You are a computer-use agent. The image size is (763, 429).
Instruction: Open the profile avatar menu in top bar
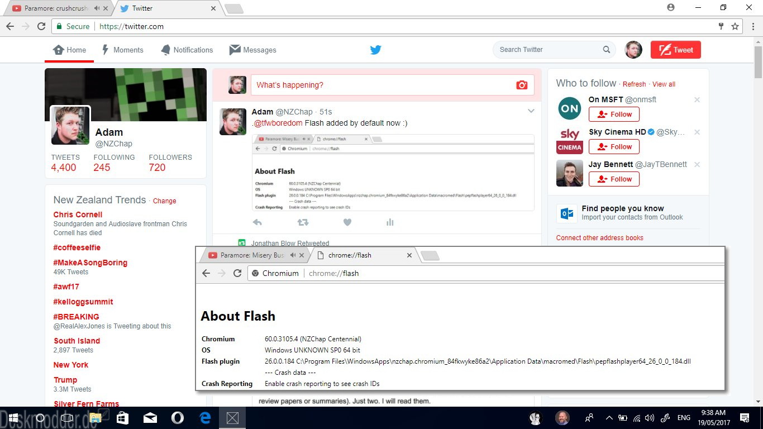(633, 50)
